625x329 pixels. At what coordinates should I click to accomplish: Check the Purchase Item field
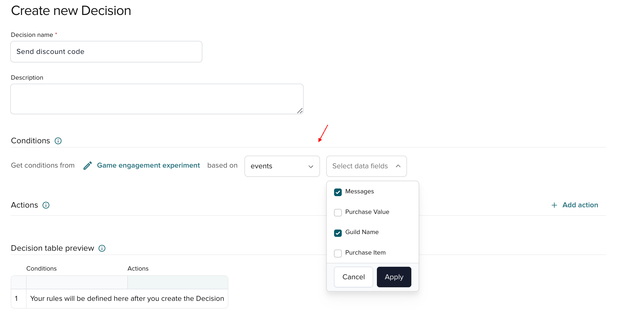click(x=338, y=253)
